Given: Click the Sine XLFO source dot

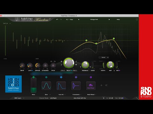Looking at the screenshot, I should click(46, 77).
